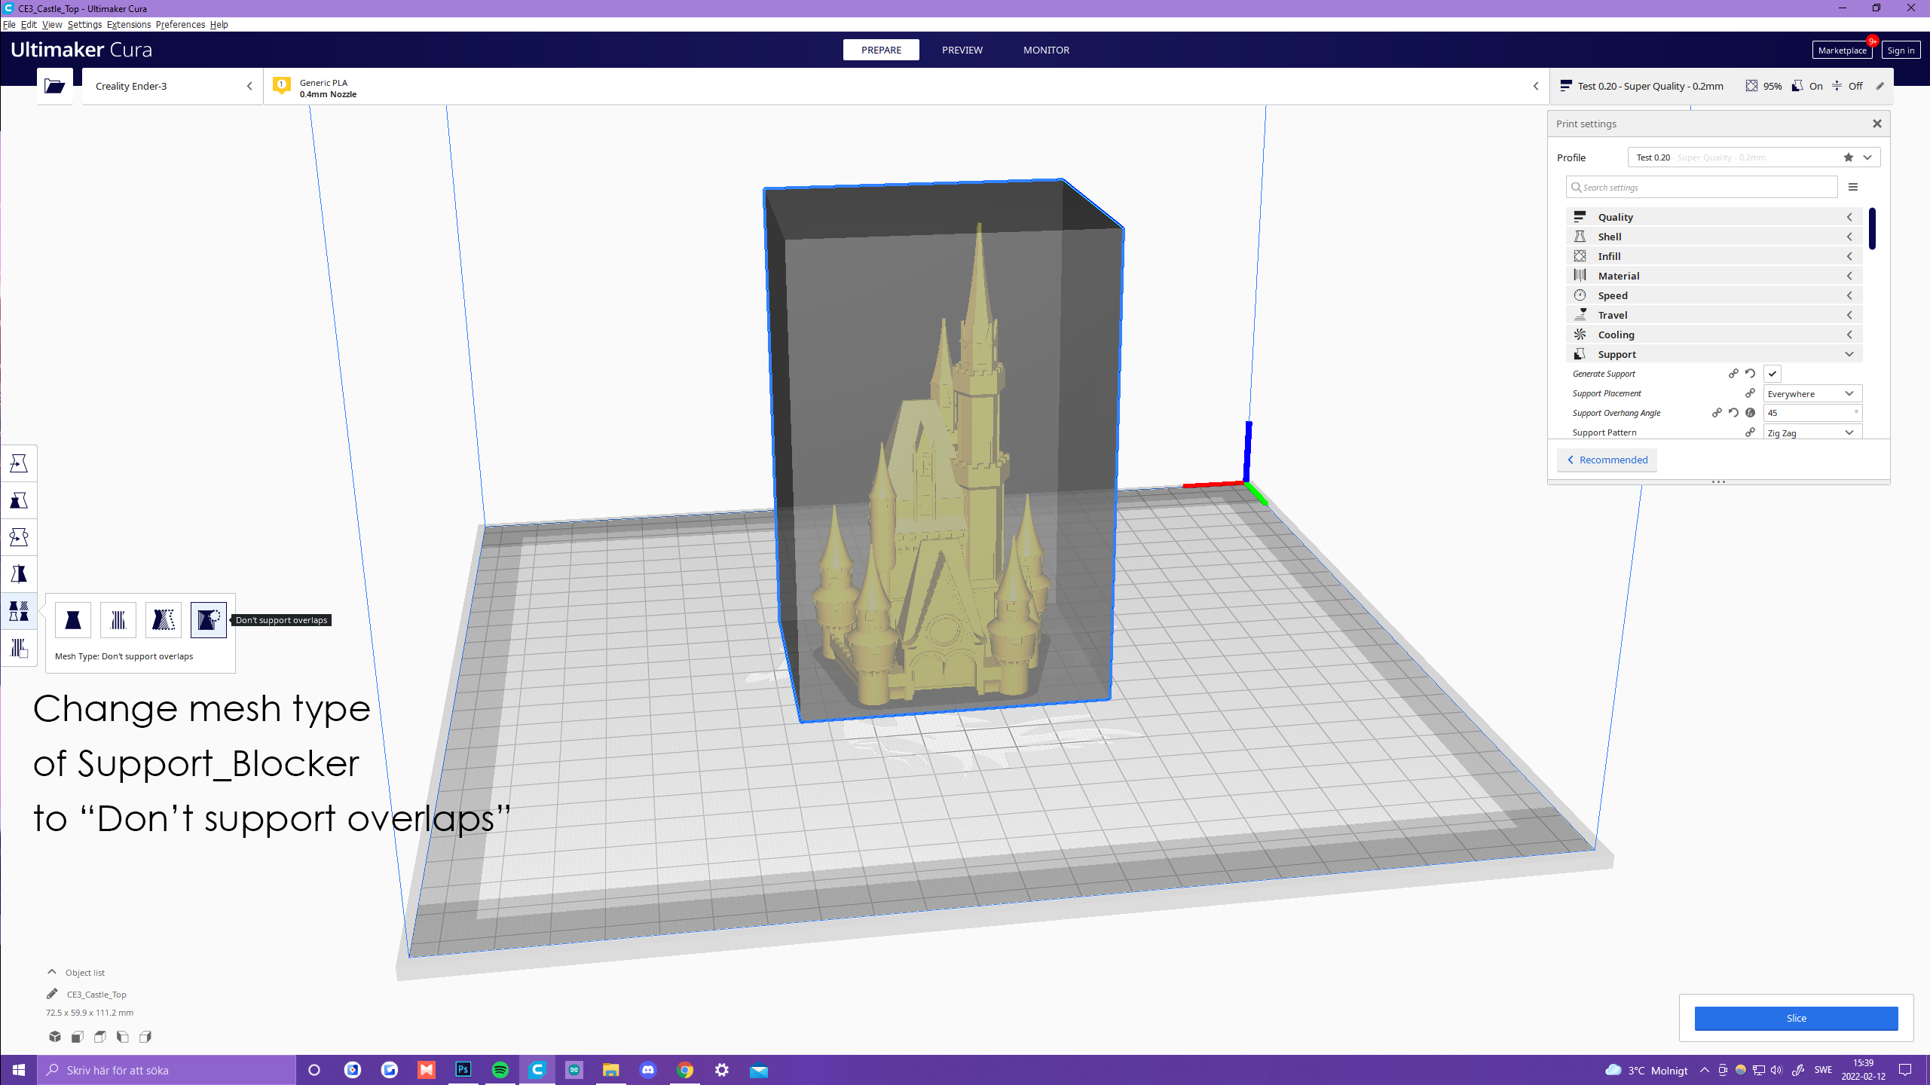Open the Extensions menu
Screen dimensions: 1930x1085
(128, 25)
